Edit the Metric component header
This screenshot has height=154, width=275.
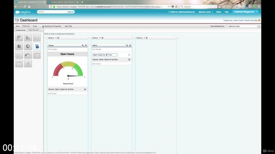click(x=97, y=49)
